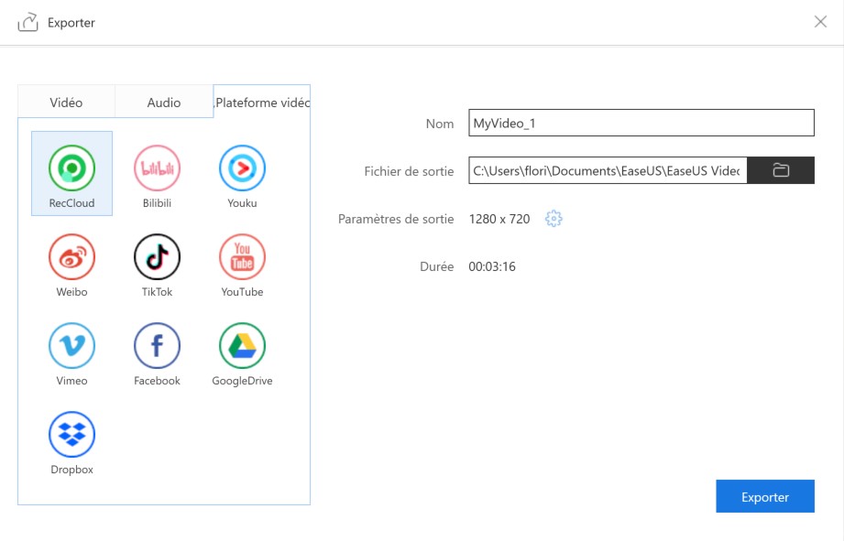This screenshot has height=541, width=844.
Task: Close the Exporter dialog
Action: tap(820, 22)
